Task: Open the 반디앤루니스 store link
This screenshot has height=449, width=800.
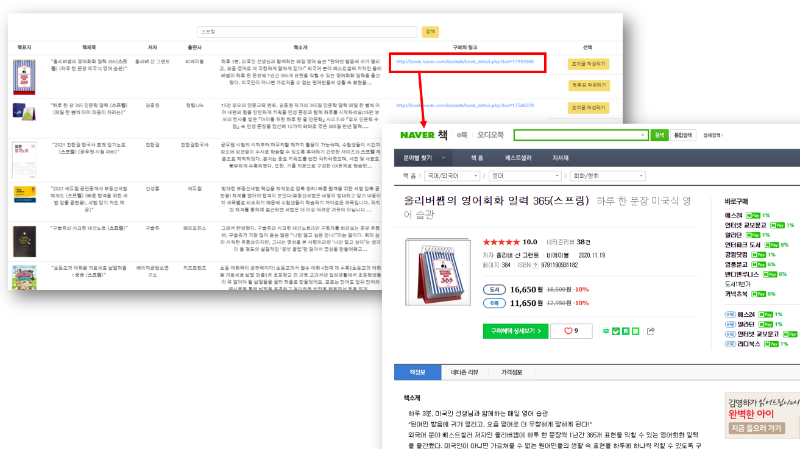Action: click(x=742, y=274)
